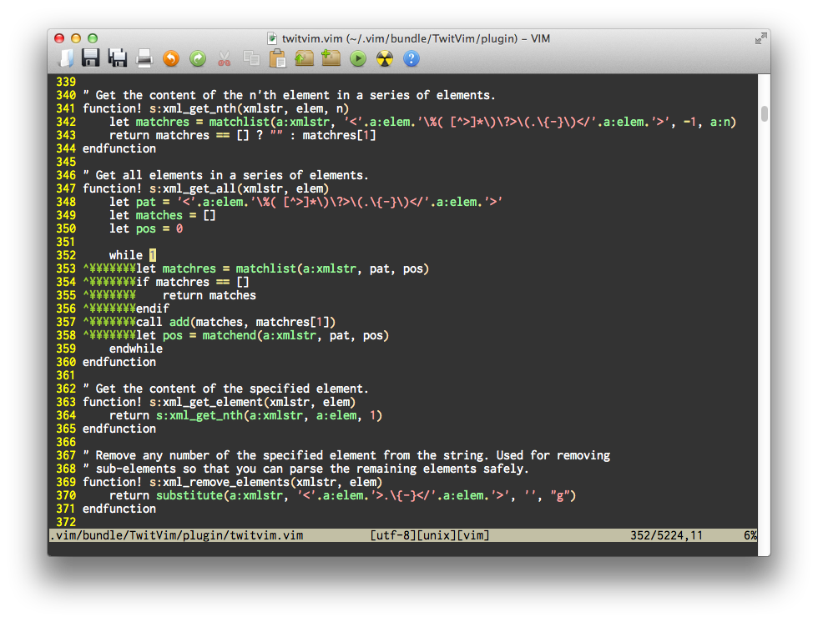
Task: Click the twitvim.vim document proxy icon
Action: (272, 38)
